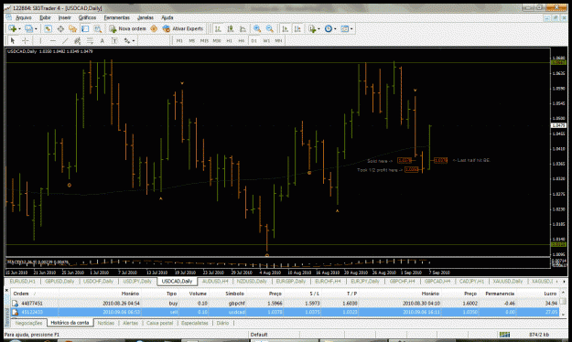Open the Exibir menu

click(45, 17)
